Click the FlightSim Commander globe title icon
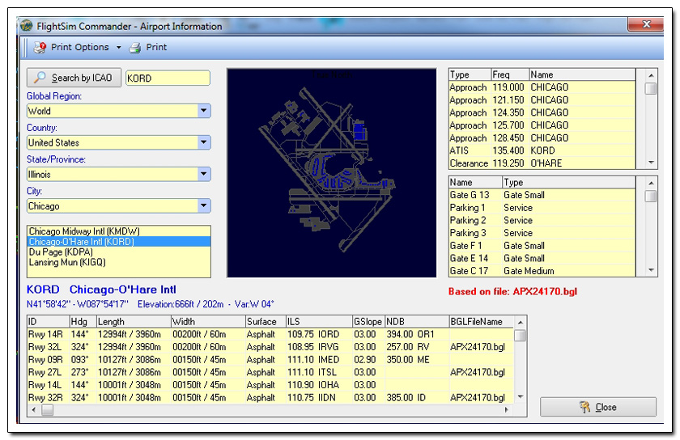 point(27,26)
